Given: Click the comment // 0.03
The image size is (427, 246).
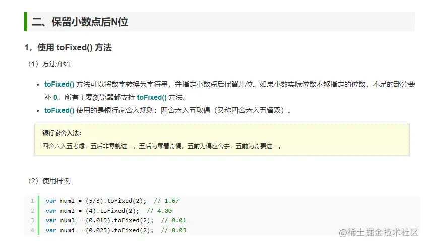Looking at the screenshot, I should (x=174, y=230).
